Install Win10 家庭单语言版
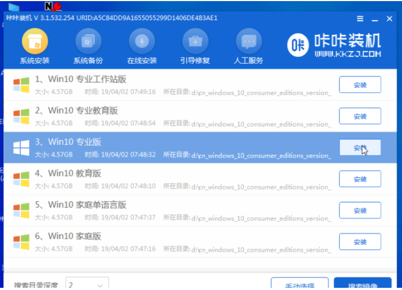 [360, 210]
